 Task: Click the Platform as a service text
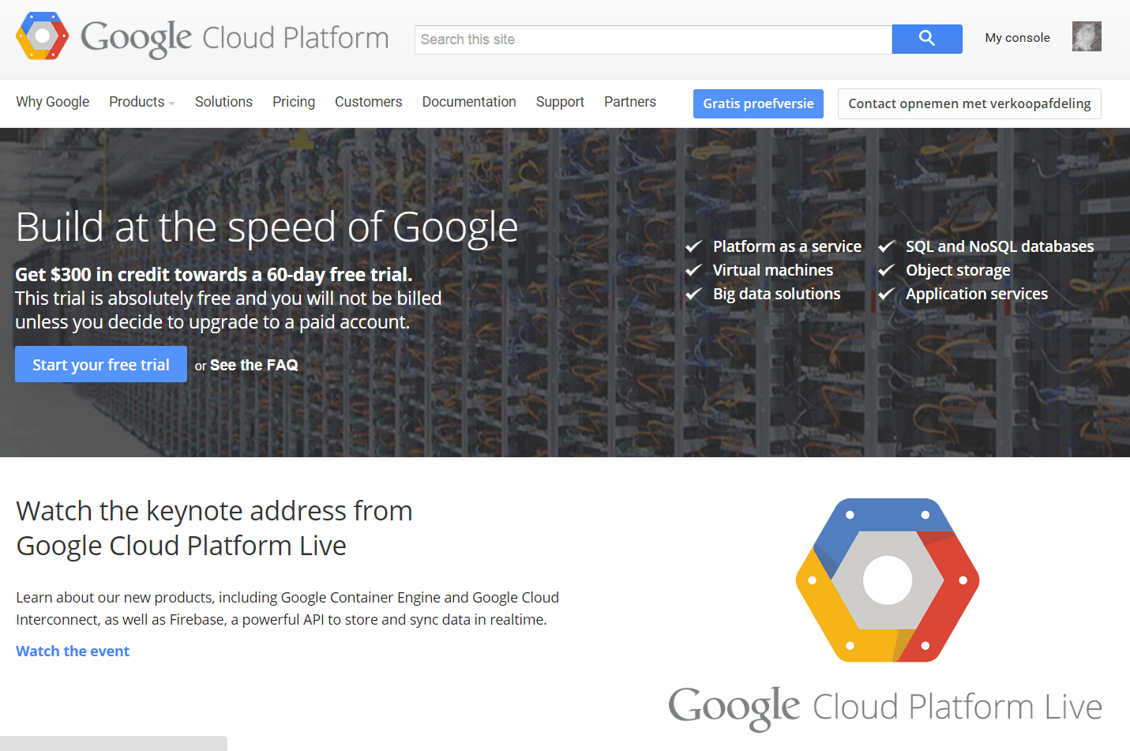(x=787, y=246)
